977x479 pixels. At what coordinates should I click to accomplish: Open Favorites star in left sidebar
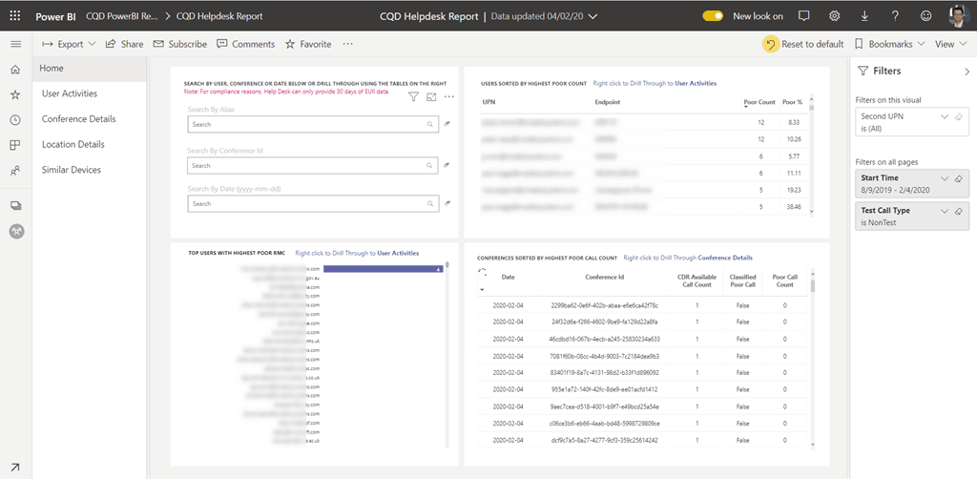15,94
